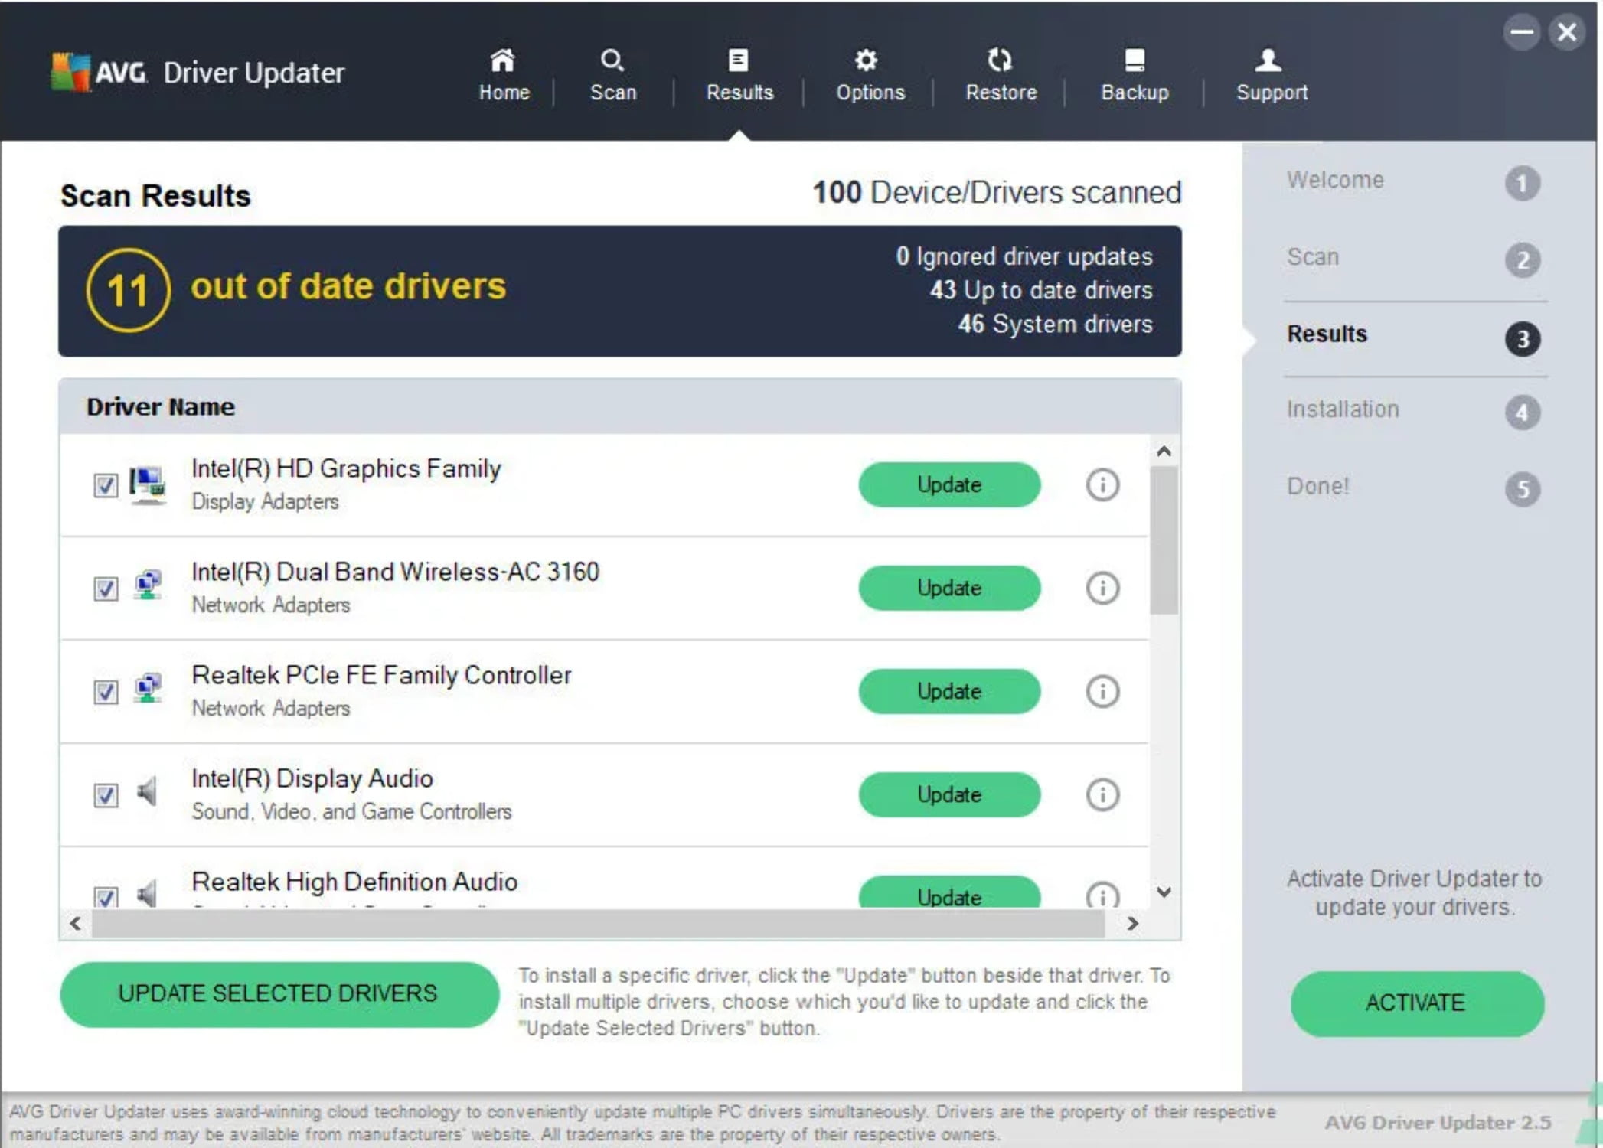Click the display adapter icon for Intel HD Graphics

click(148, 484)
